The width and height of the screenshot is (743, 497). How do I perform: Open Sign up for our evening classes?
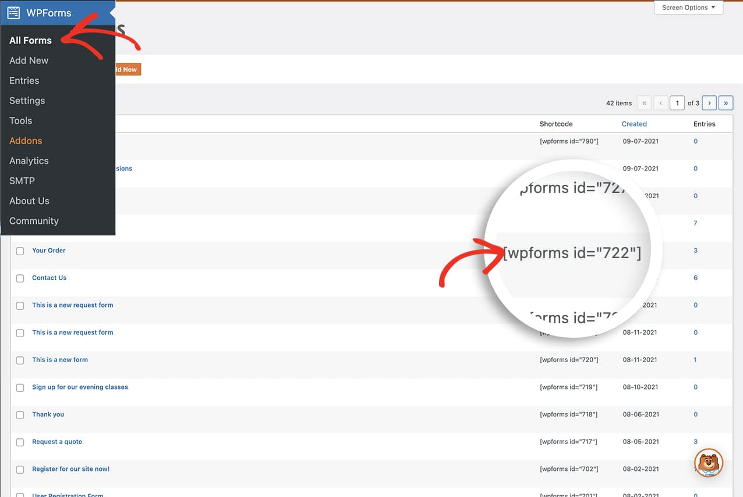[80, 387]
